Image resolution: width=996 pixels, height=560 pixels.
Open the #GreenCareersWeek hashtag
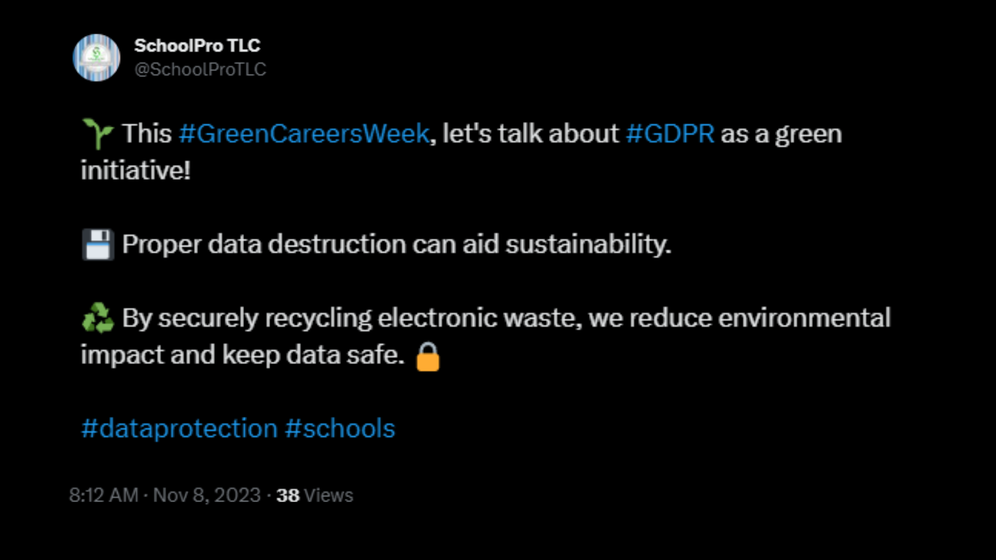304,134
